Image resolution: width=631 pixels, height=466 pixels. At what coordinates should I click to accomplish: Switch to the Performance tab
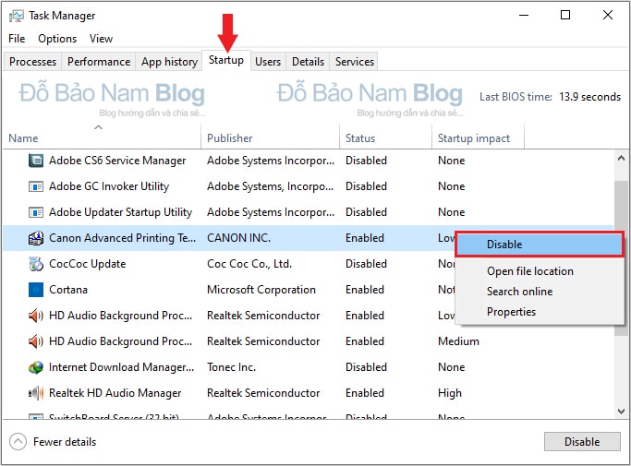(99, 62)
